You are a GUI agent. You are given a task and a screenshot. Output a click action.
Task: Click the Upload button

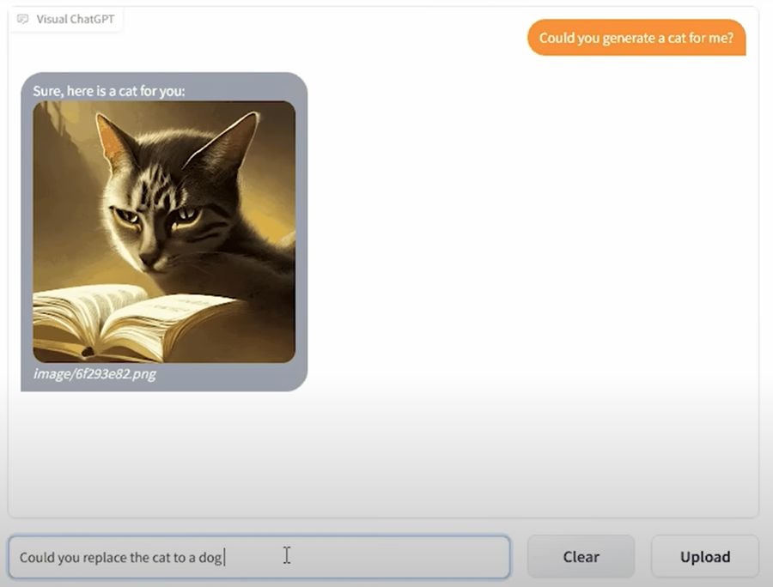705,556
